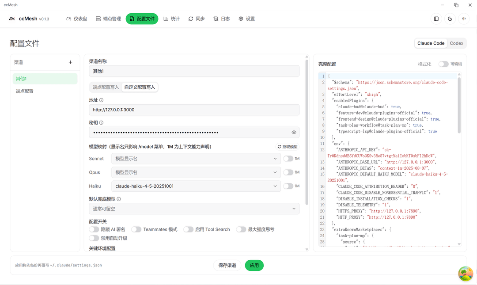Screen dimensions: 477x285
Task: Click the 保存渠道 button
Action: (227, 266)
